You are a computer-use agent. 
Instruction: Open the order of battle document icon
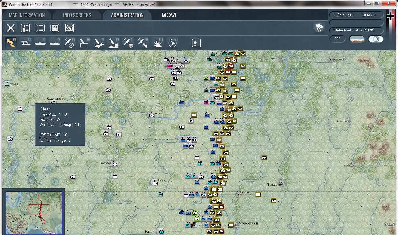tap(25, 28)
